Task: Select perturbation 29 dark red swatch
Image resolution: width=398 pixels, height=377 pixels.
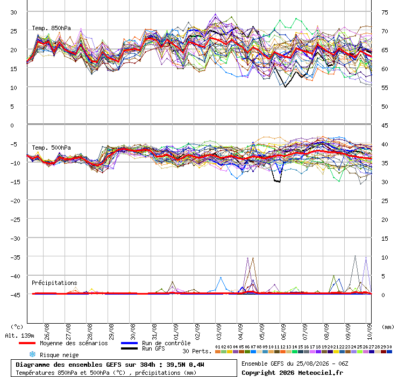Action: pos(383,352)
